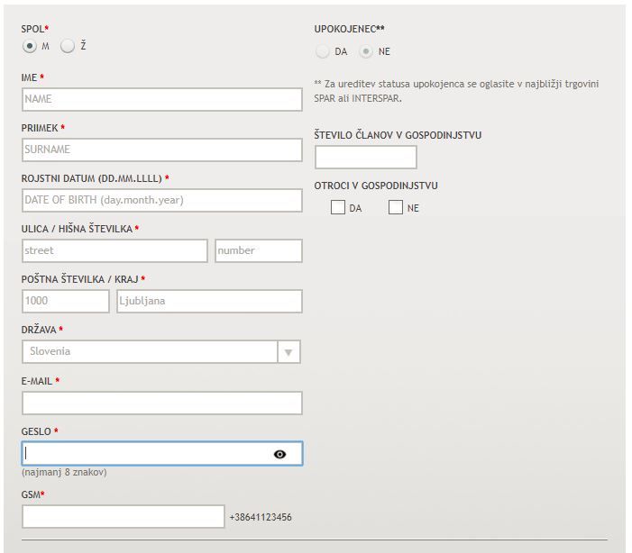632x553 pixels.
Task: Focus the postal code field showing 1000
Action: coord(65,301)
